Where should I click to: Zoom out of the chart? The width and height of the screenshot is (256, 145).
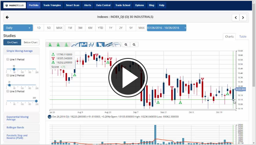click(x=134, y=45)
